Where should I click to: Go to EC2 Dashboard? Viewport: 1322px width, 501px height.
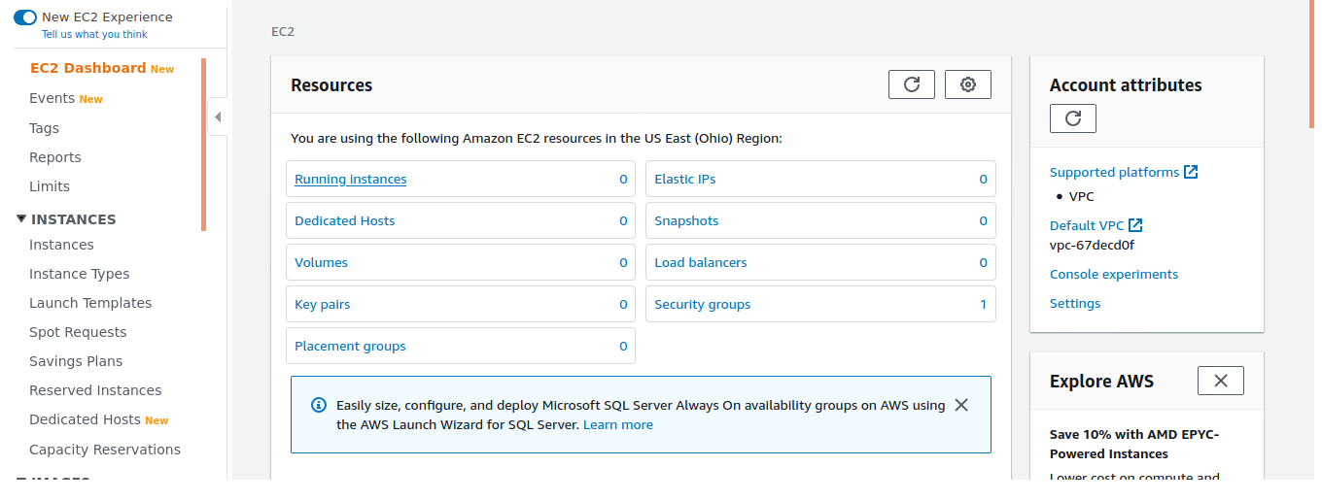[87, 68]
